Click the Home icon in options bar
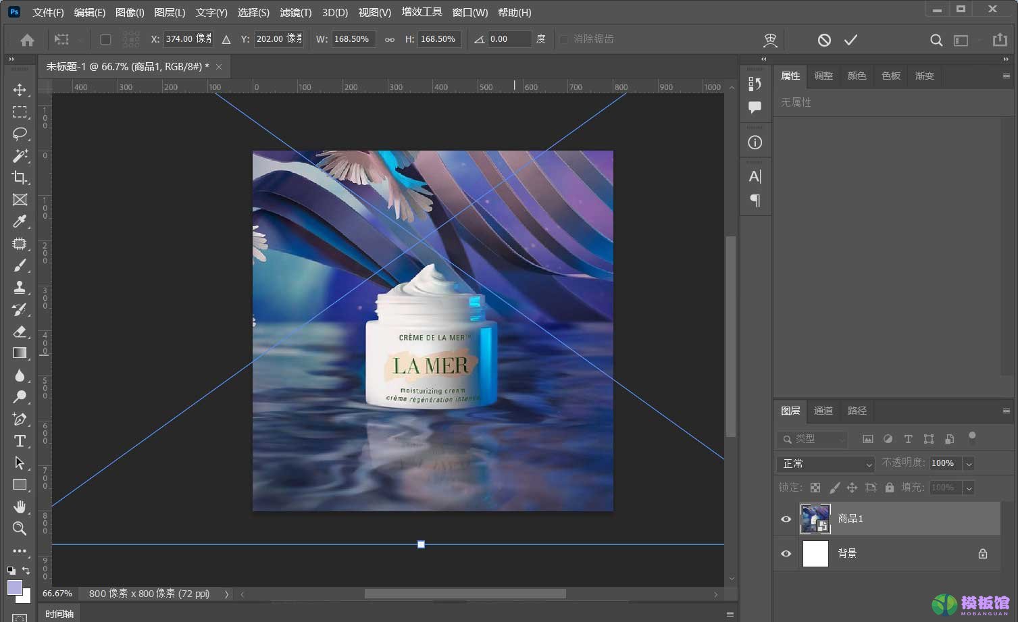 [x=27, y=40]
